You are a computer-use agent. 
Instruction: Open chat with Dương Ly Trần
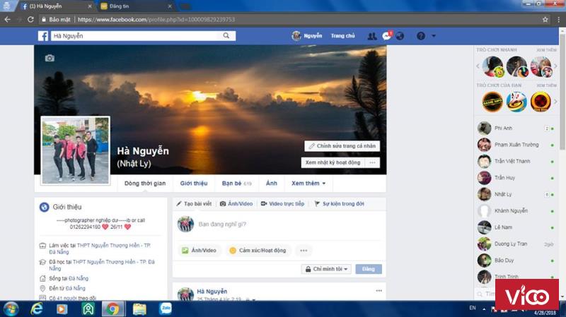pos(516,244)
